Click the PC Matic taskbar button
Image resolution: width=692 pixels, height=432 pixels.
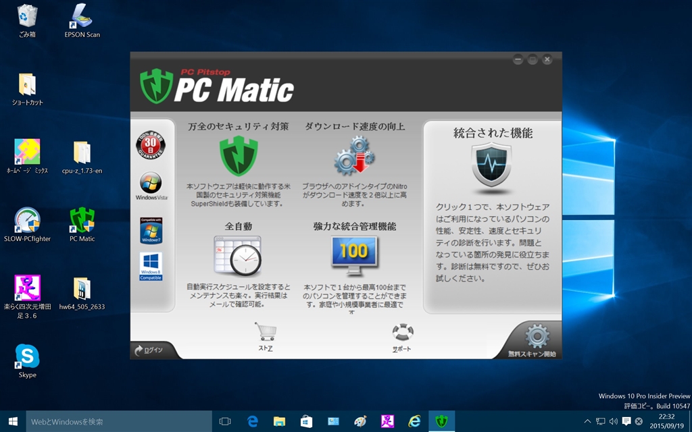(x=441, y=421)
